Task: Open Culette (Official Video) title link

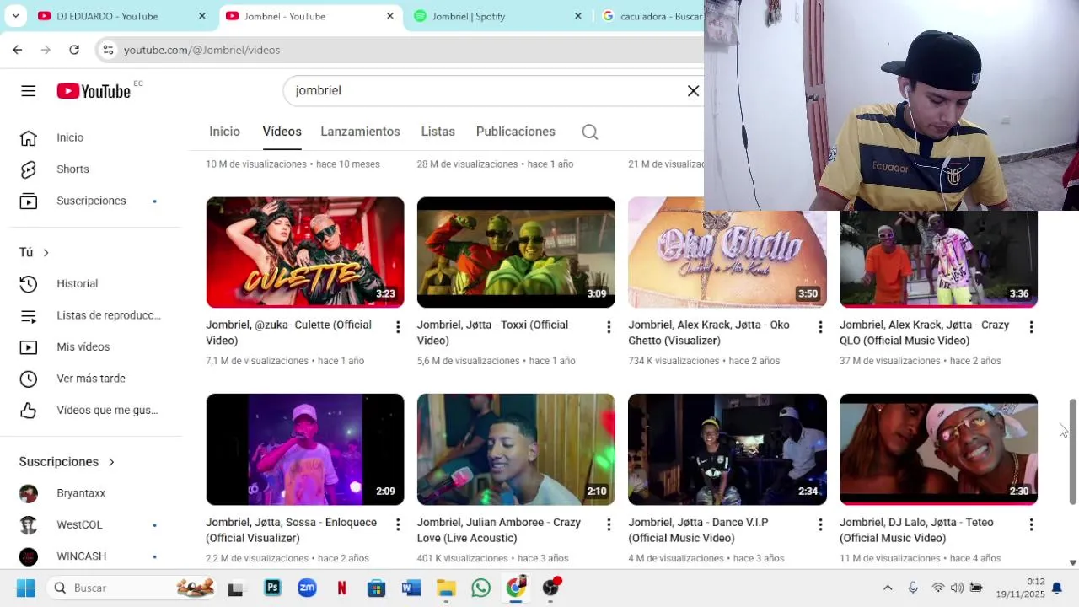Action: tap(288, 333)
